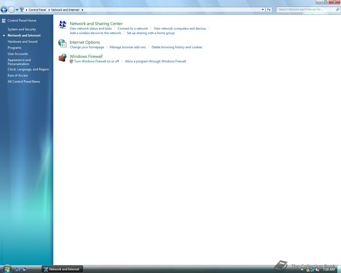Expand the address bar history dropdown
This screenshot has width=341, height=273.
(263, 10)
